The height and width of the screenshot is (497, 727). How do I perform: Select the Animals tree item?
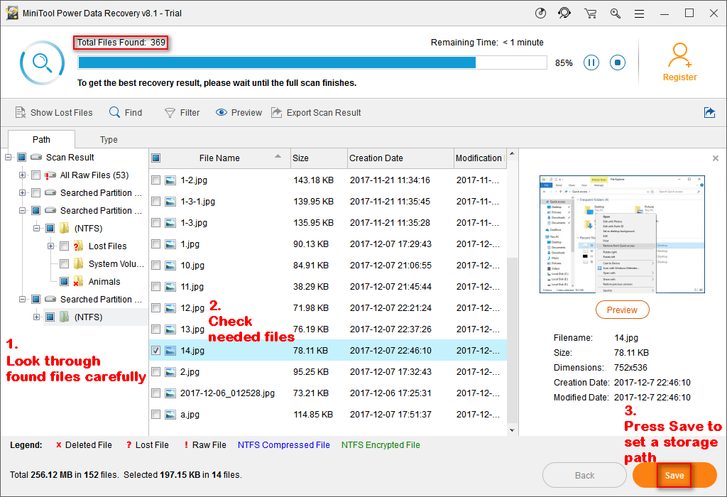pos(104,282)
